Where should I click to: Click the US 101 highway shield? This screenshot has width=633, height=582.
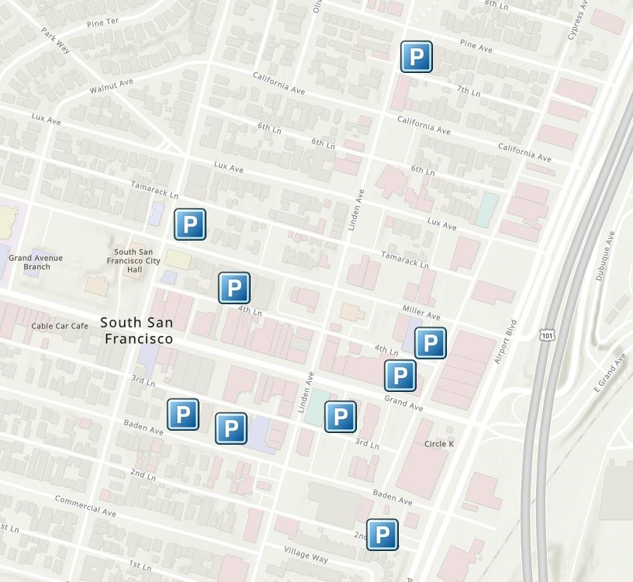[548, 334]
